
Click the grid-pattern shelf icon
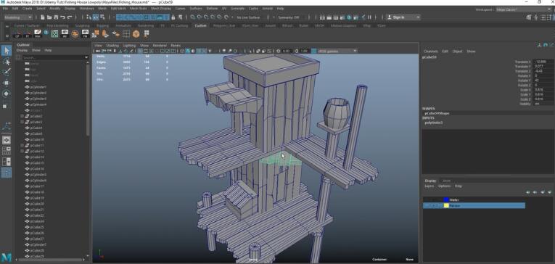pyautogui.click(x=126, y=33)
